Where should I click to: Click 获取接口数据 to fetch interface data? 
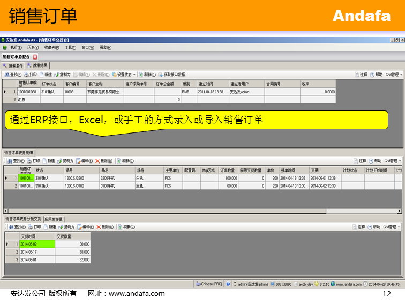171,75
